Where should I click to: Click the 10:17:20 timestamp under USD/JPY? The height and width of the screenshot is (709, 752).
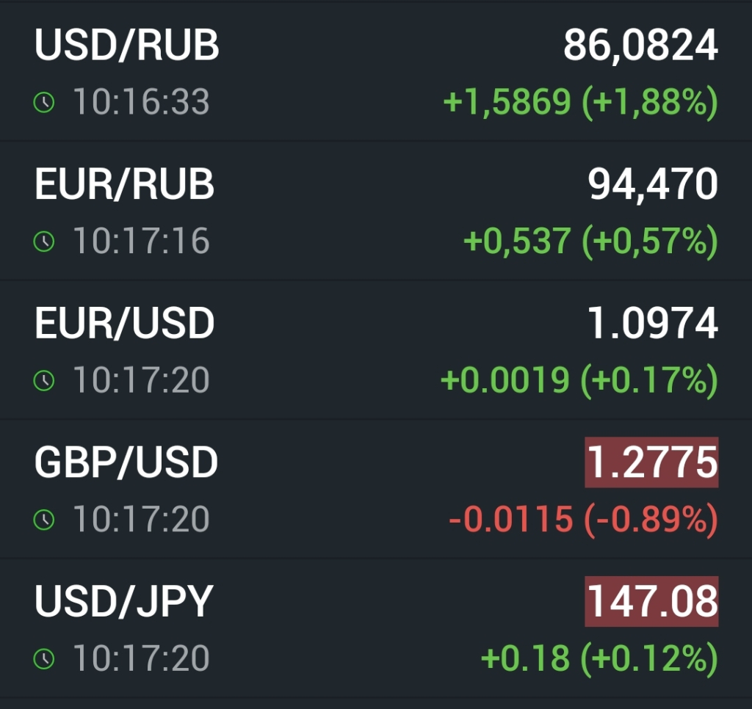tap(141, 658)
